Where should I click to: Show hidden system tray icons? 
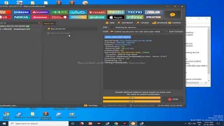(x=185, y=124)
